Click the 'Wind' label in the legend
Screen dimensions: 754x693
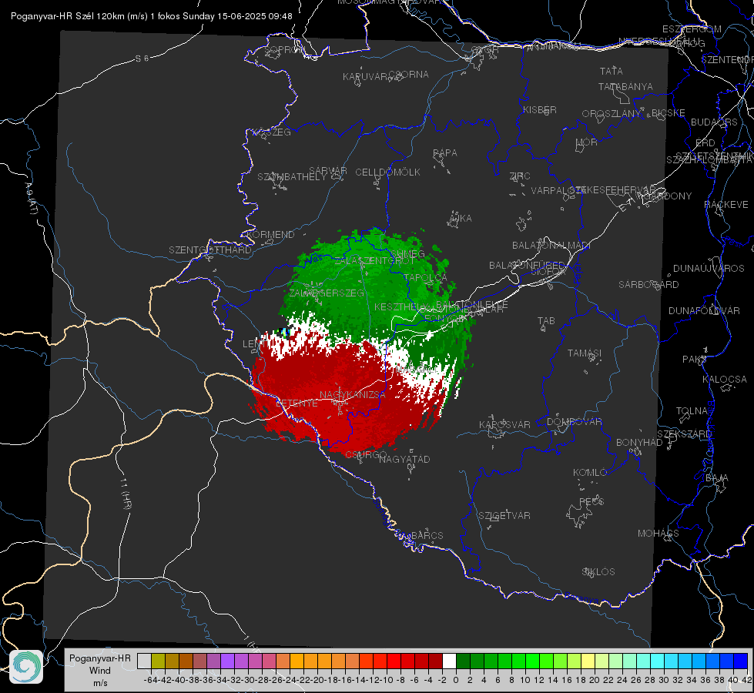[100, 671]
